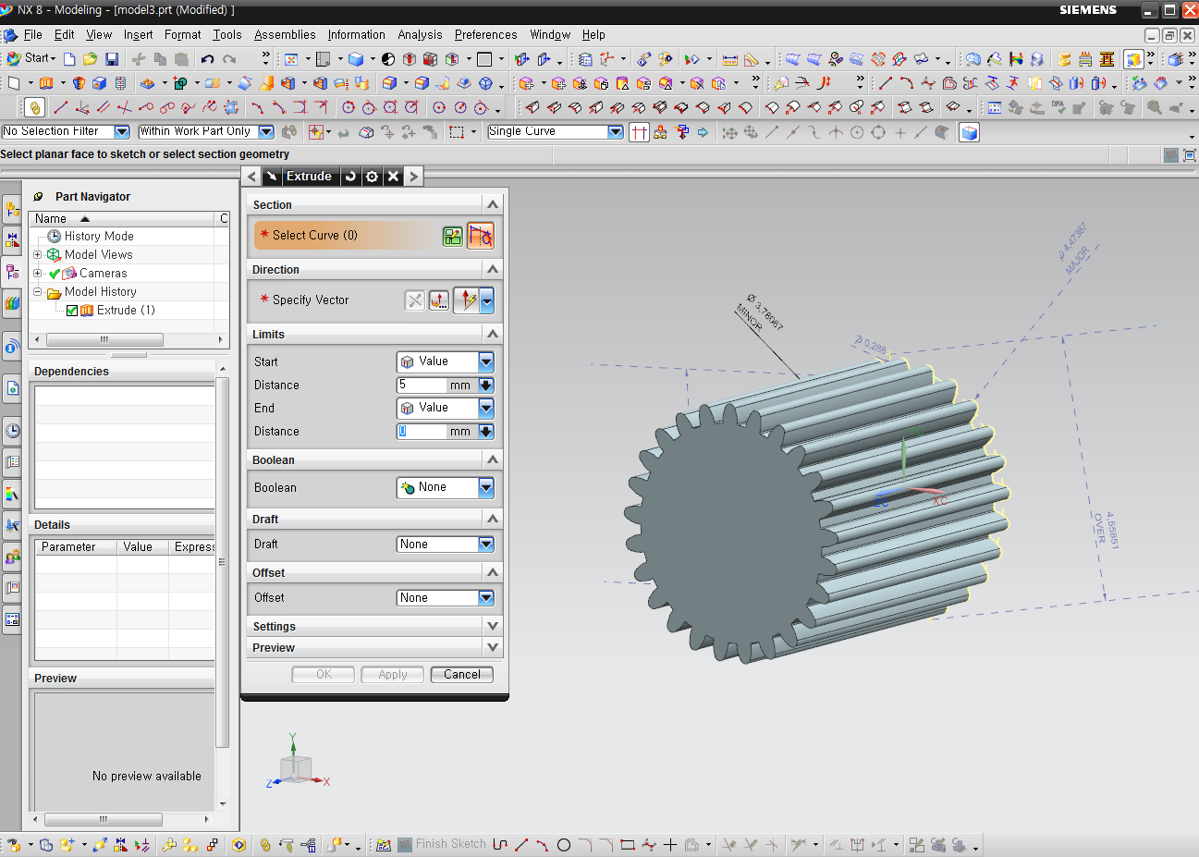
Task: Open the Specify Vector type dropdown arrow
Action: [x=487, y=300]
